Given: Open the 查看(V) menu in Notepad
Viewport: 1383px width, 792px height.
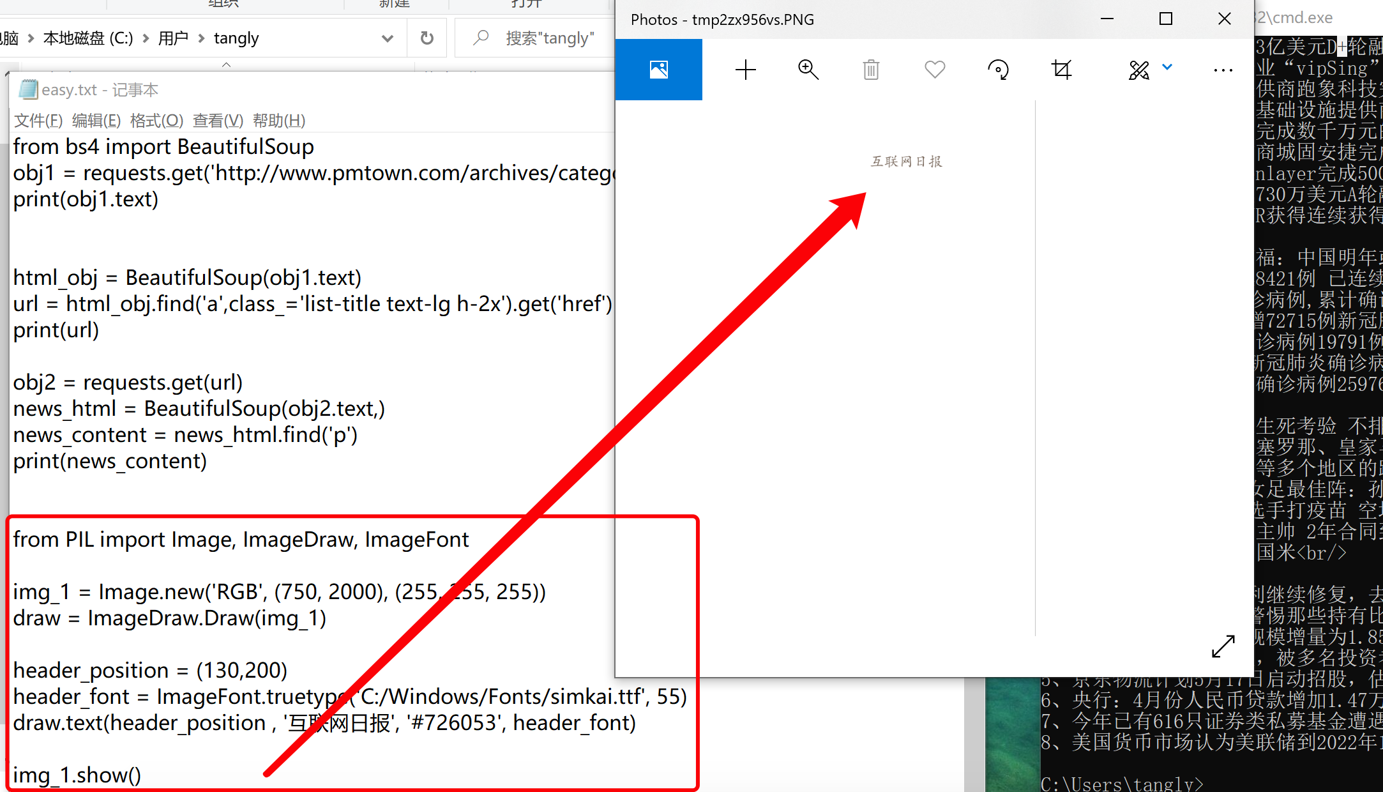Looking at the screenshot, I should click(x=218, y=120).
